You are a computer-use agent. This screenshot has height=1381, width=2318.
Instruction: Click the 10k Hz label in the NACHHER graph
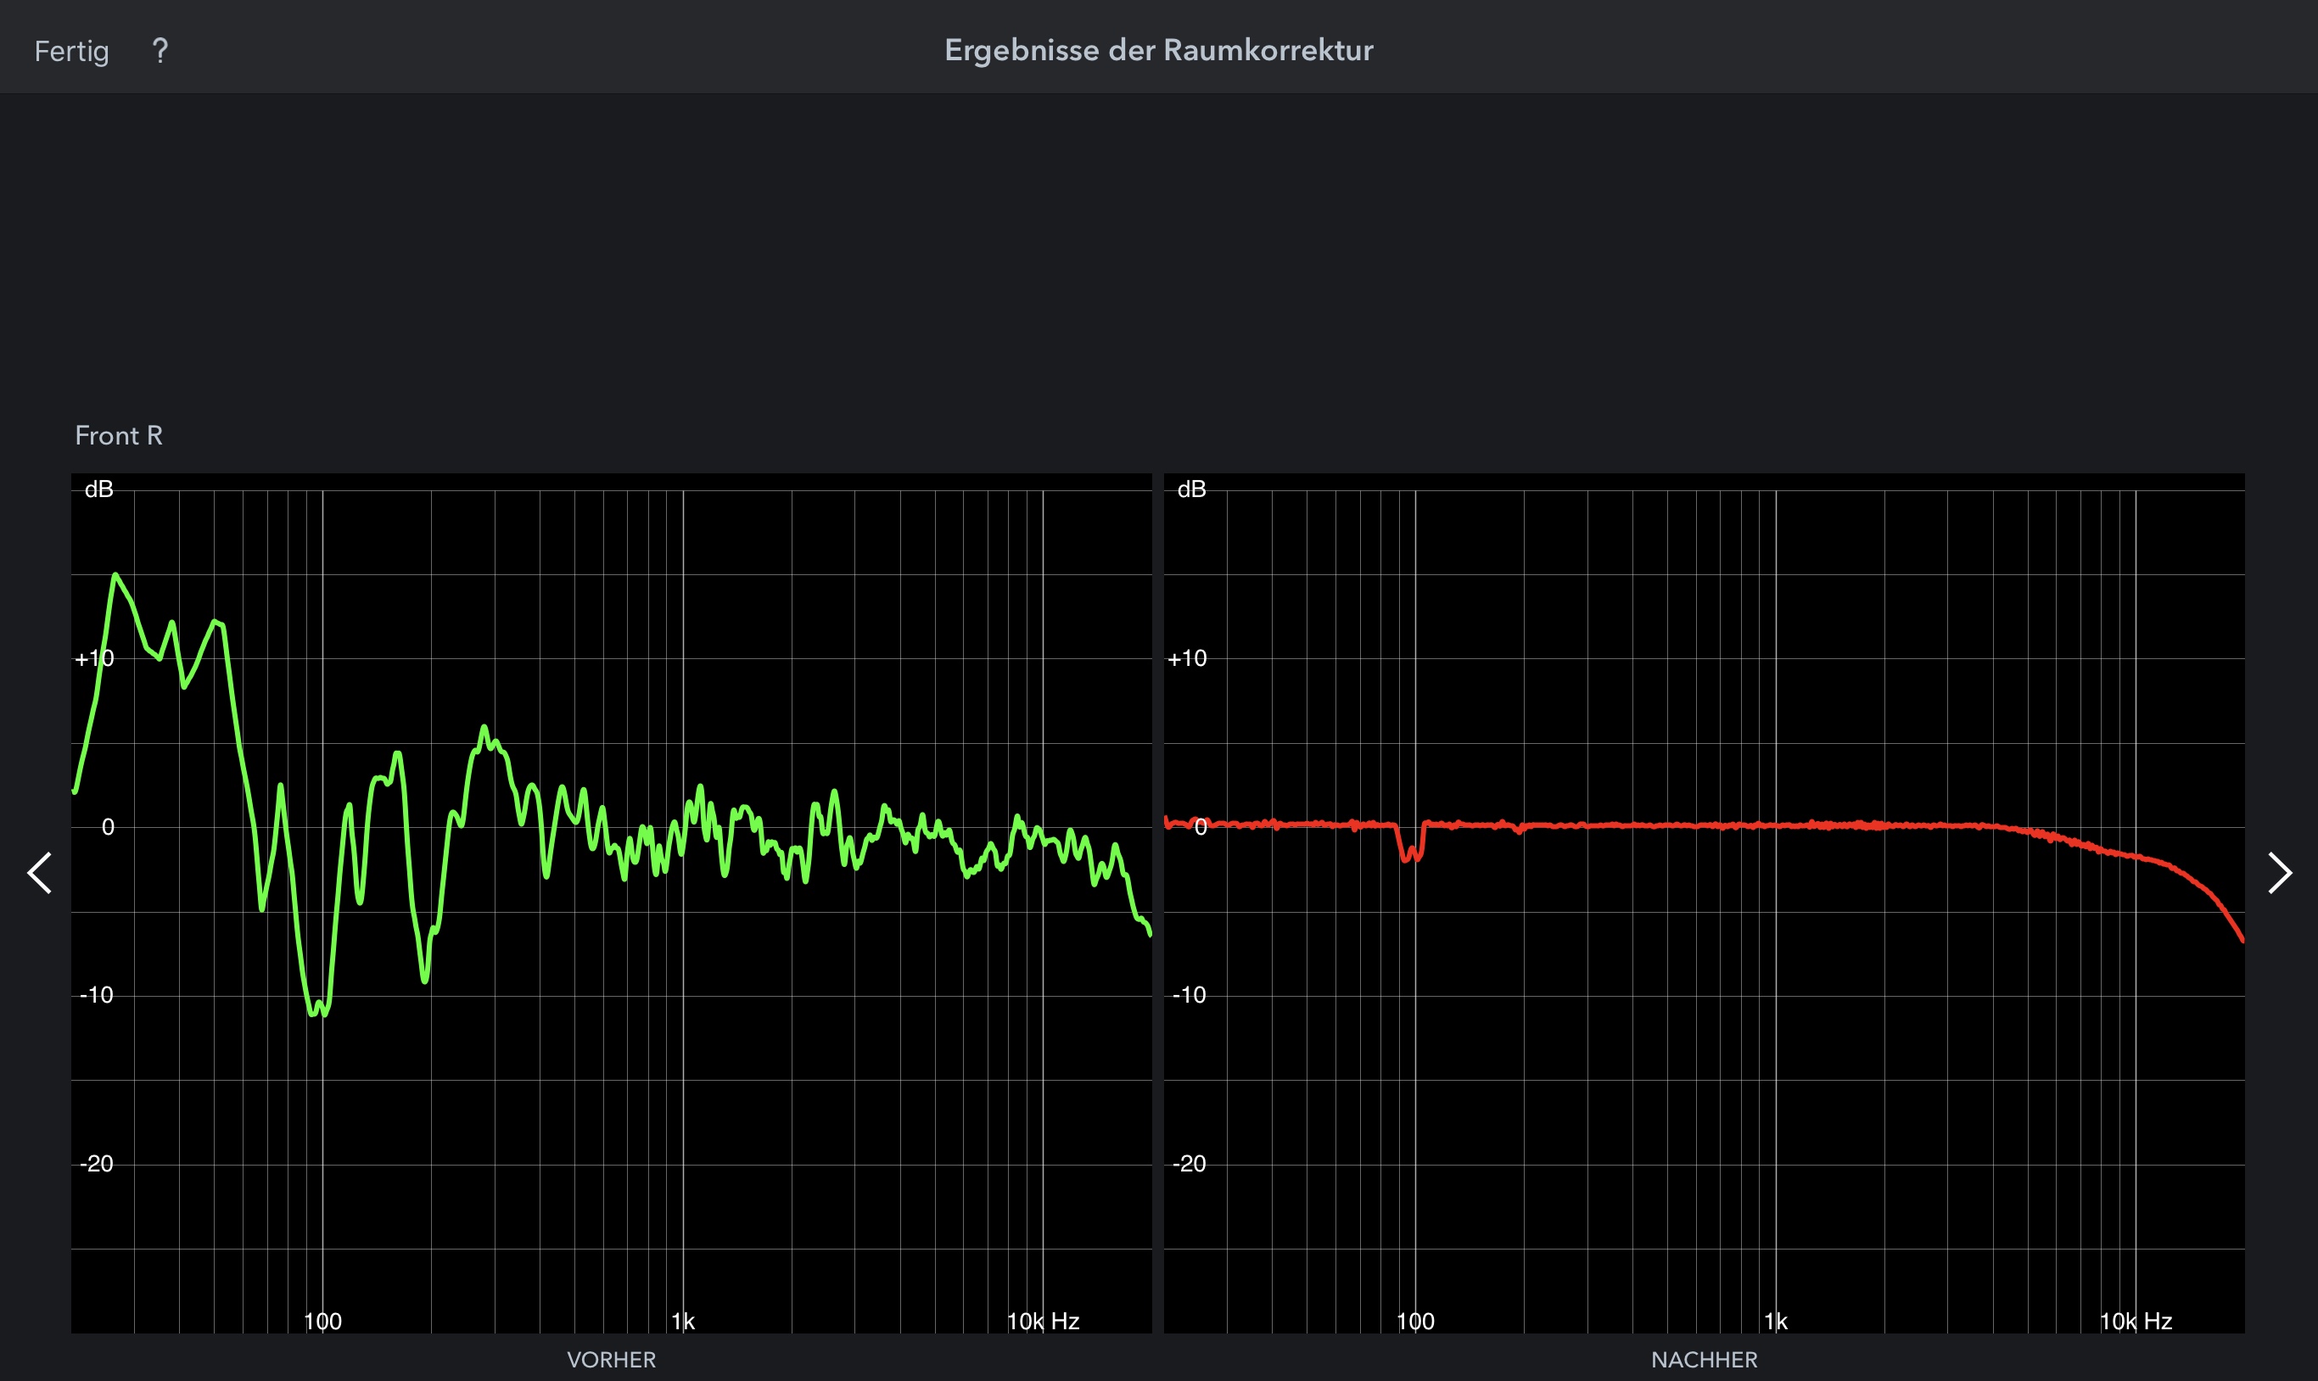click(x=2136, y=1322)
